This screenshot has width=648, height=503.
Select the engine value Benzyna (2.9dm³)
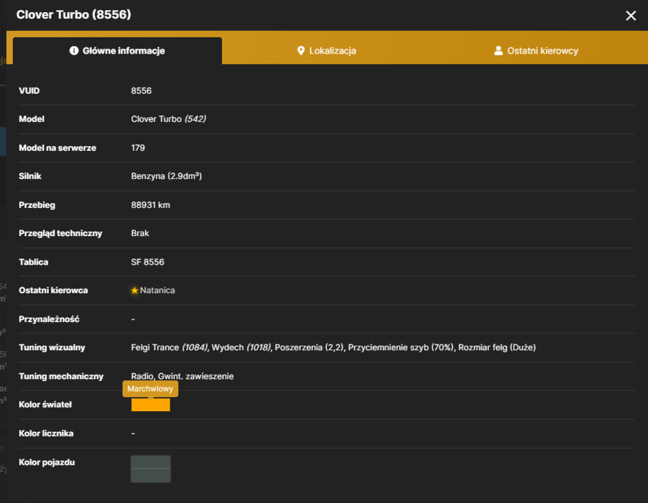(x=166, y=176)
